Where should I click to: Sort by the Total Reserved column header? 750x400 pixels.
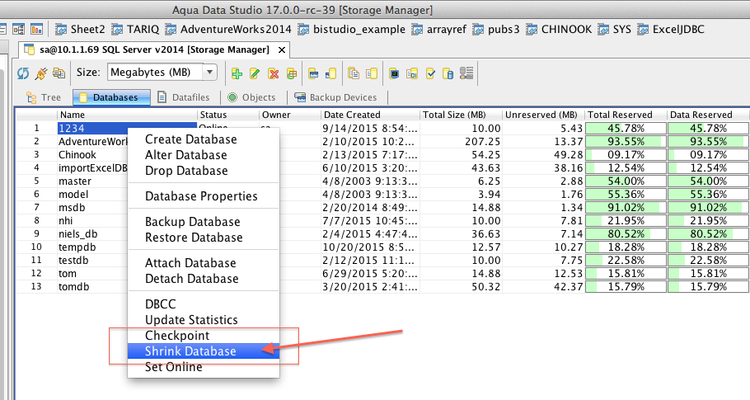click(626, 115)
